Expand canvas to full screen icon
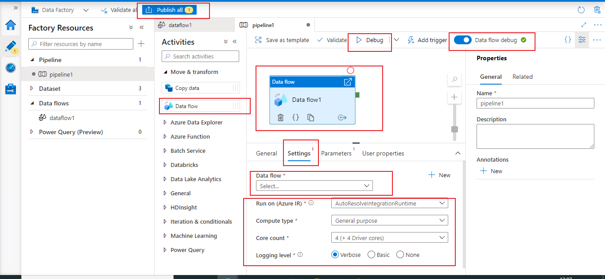The width and height of the screenshot is (605, 279). pos(584,25)
